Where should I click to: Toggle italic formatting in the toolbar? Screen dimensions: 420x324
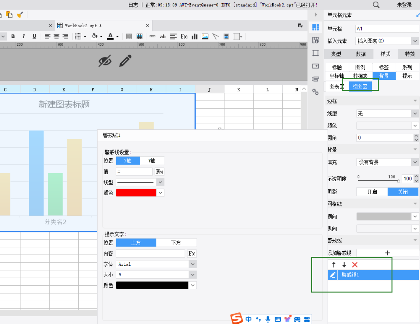point(23,36)
